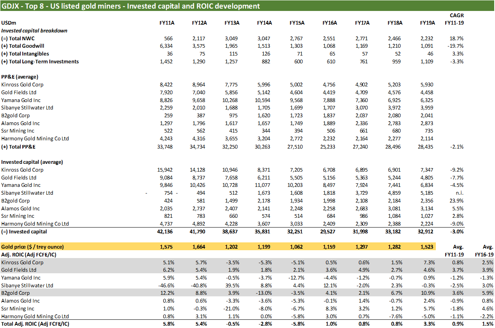The width and height of the screenshot is (495, 328).
Task: Select the Total Intangibles row label
Action: (25, 54)
